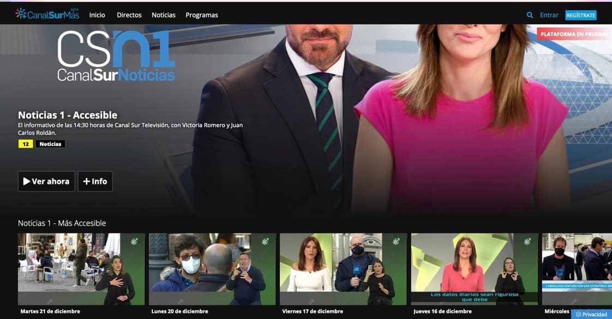Click the Noticias 1 - Más Accesible row heading
This screenshot has width=612, height=319.
click(x=62, y=223)
